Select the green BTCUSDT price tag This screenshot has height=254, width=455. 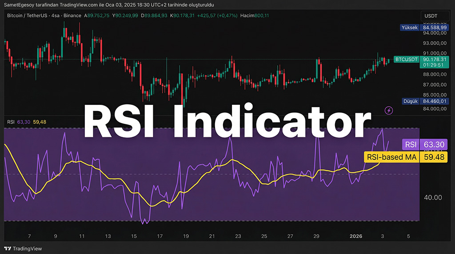click(407, 59)
